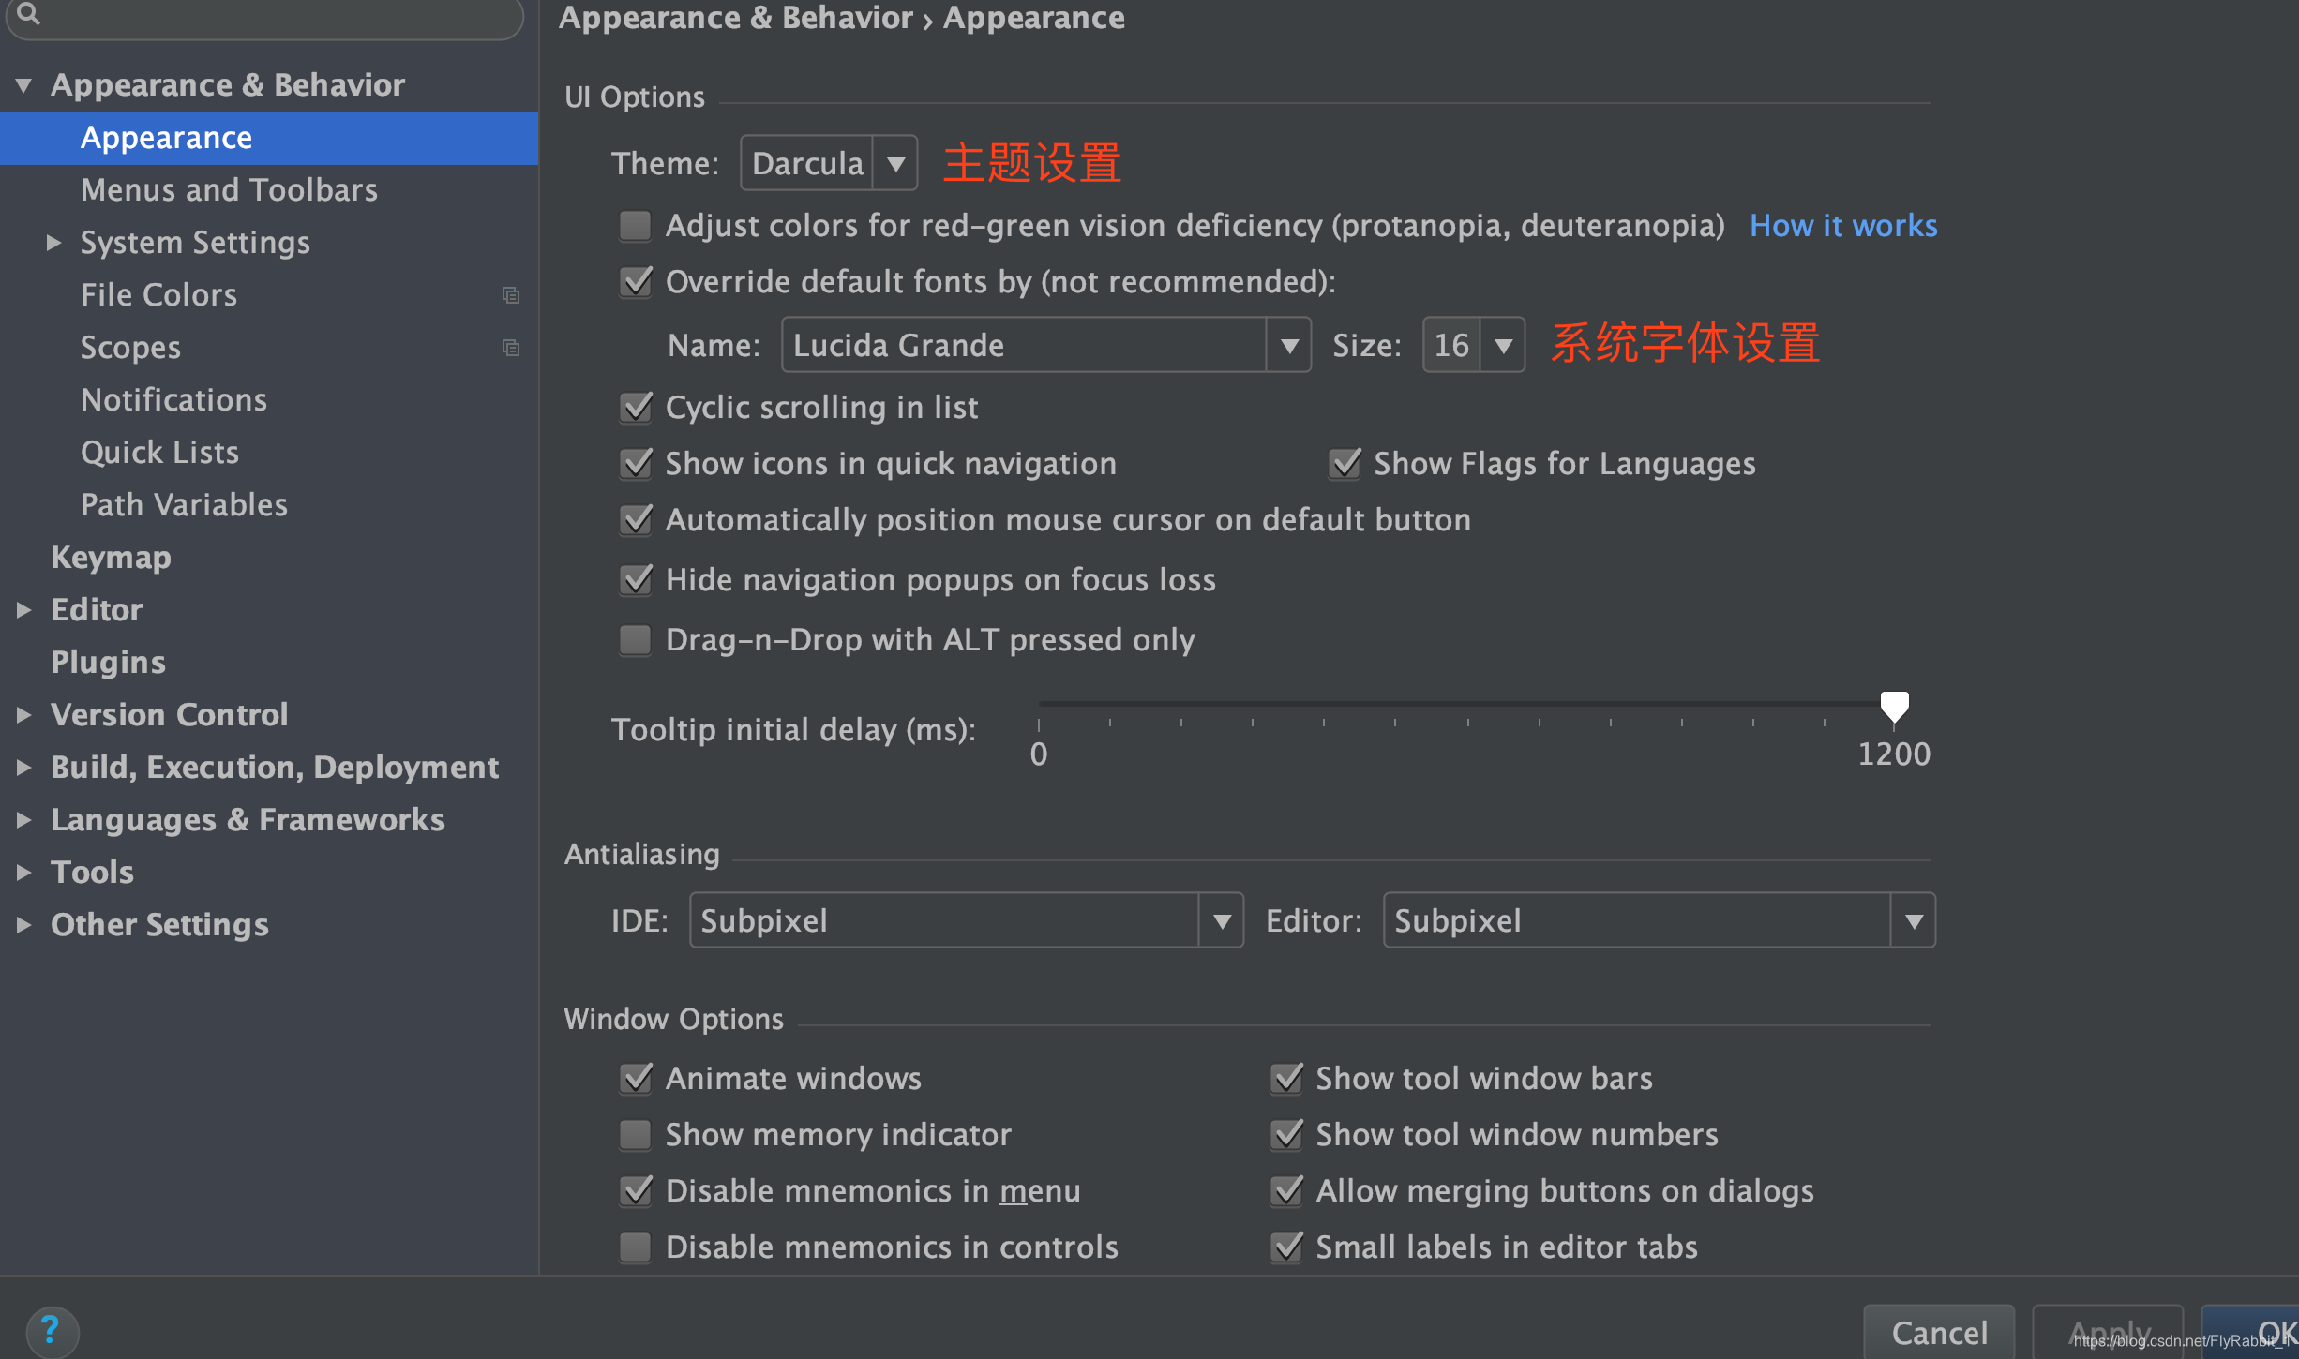This screenshot has width=2299, height=1359.
Task: Click the tooltip initial delay slider handle
Action: (1894, 706)
